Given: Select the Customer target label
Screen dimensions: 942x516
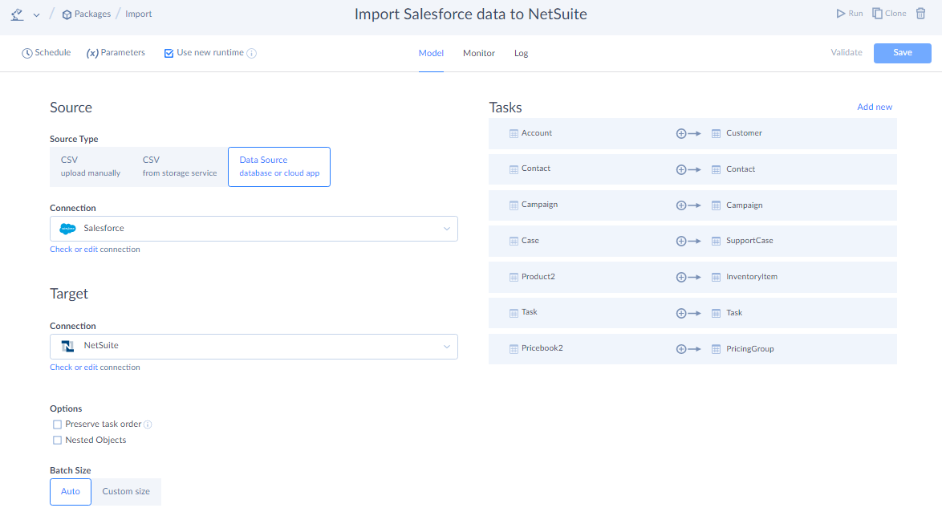Looking at the screenshot, I should click(744, 132).
